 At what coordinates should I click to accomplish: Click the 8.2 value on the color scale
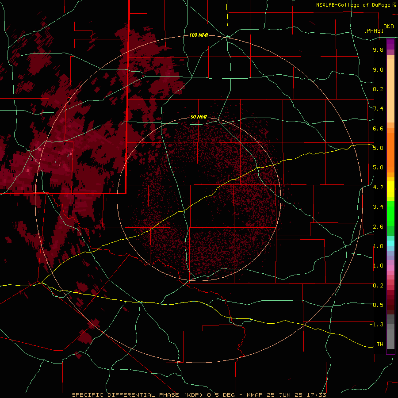coord(378,89)
